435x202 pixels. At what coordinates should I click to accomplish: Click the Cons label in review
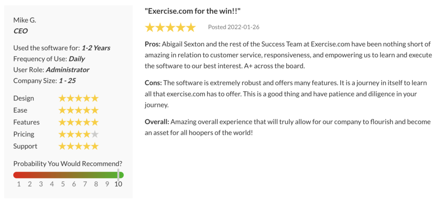[x=153, y=82]
